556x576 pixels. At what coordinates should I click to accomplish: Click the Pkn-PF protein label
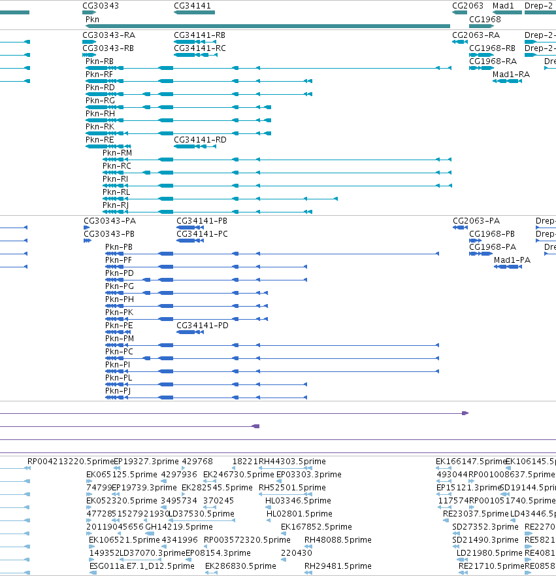[x=118, y=260]
